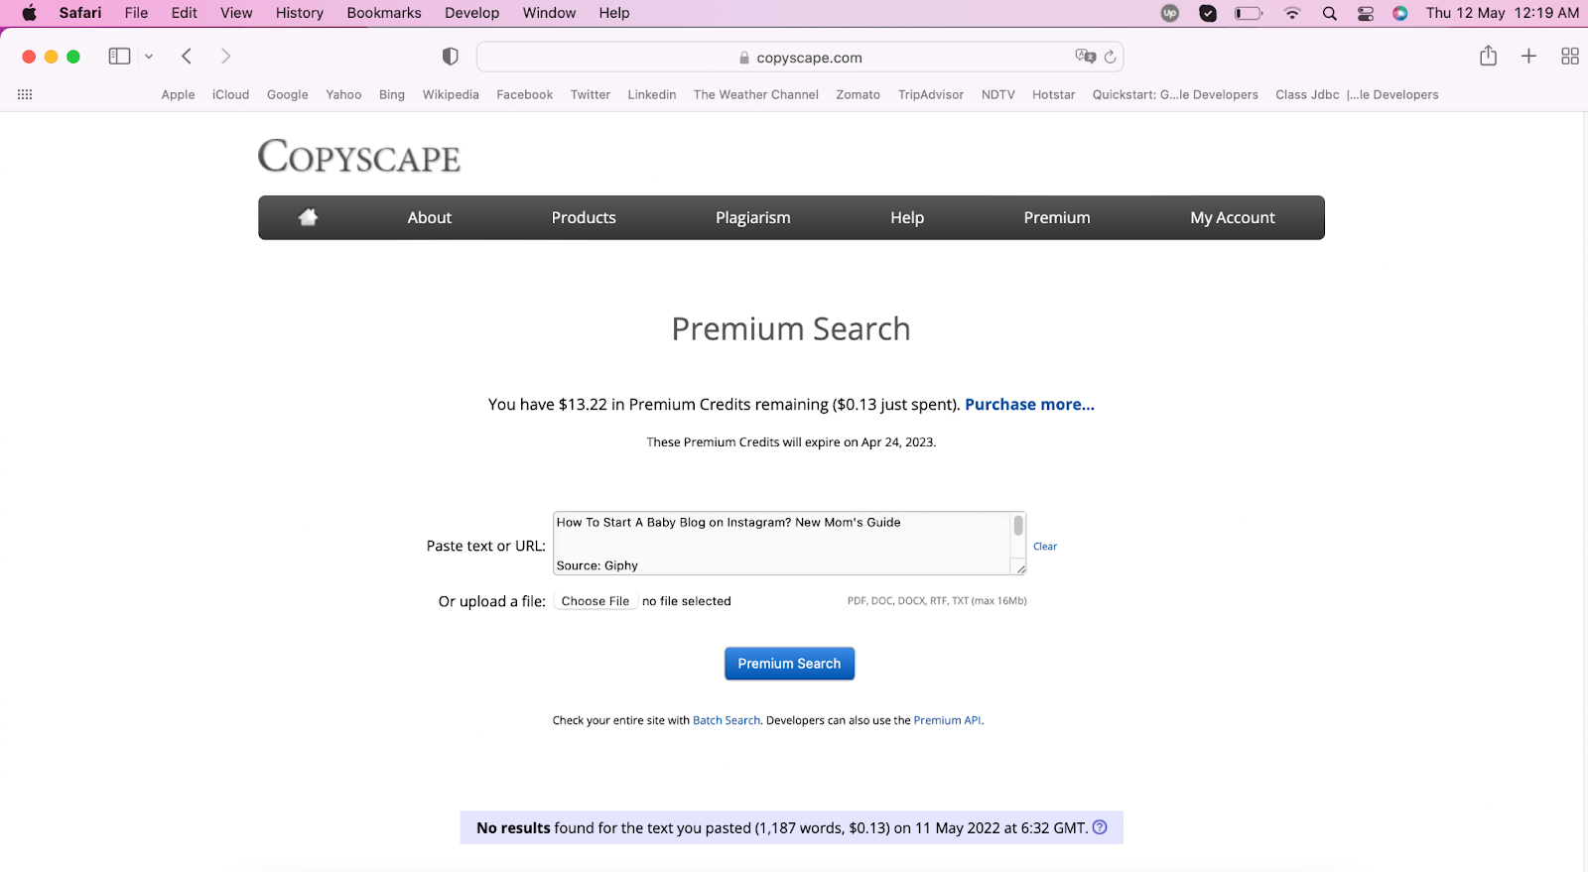Open Siri from the menu bar

pos(1400,13)
